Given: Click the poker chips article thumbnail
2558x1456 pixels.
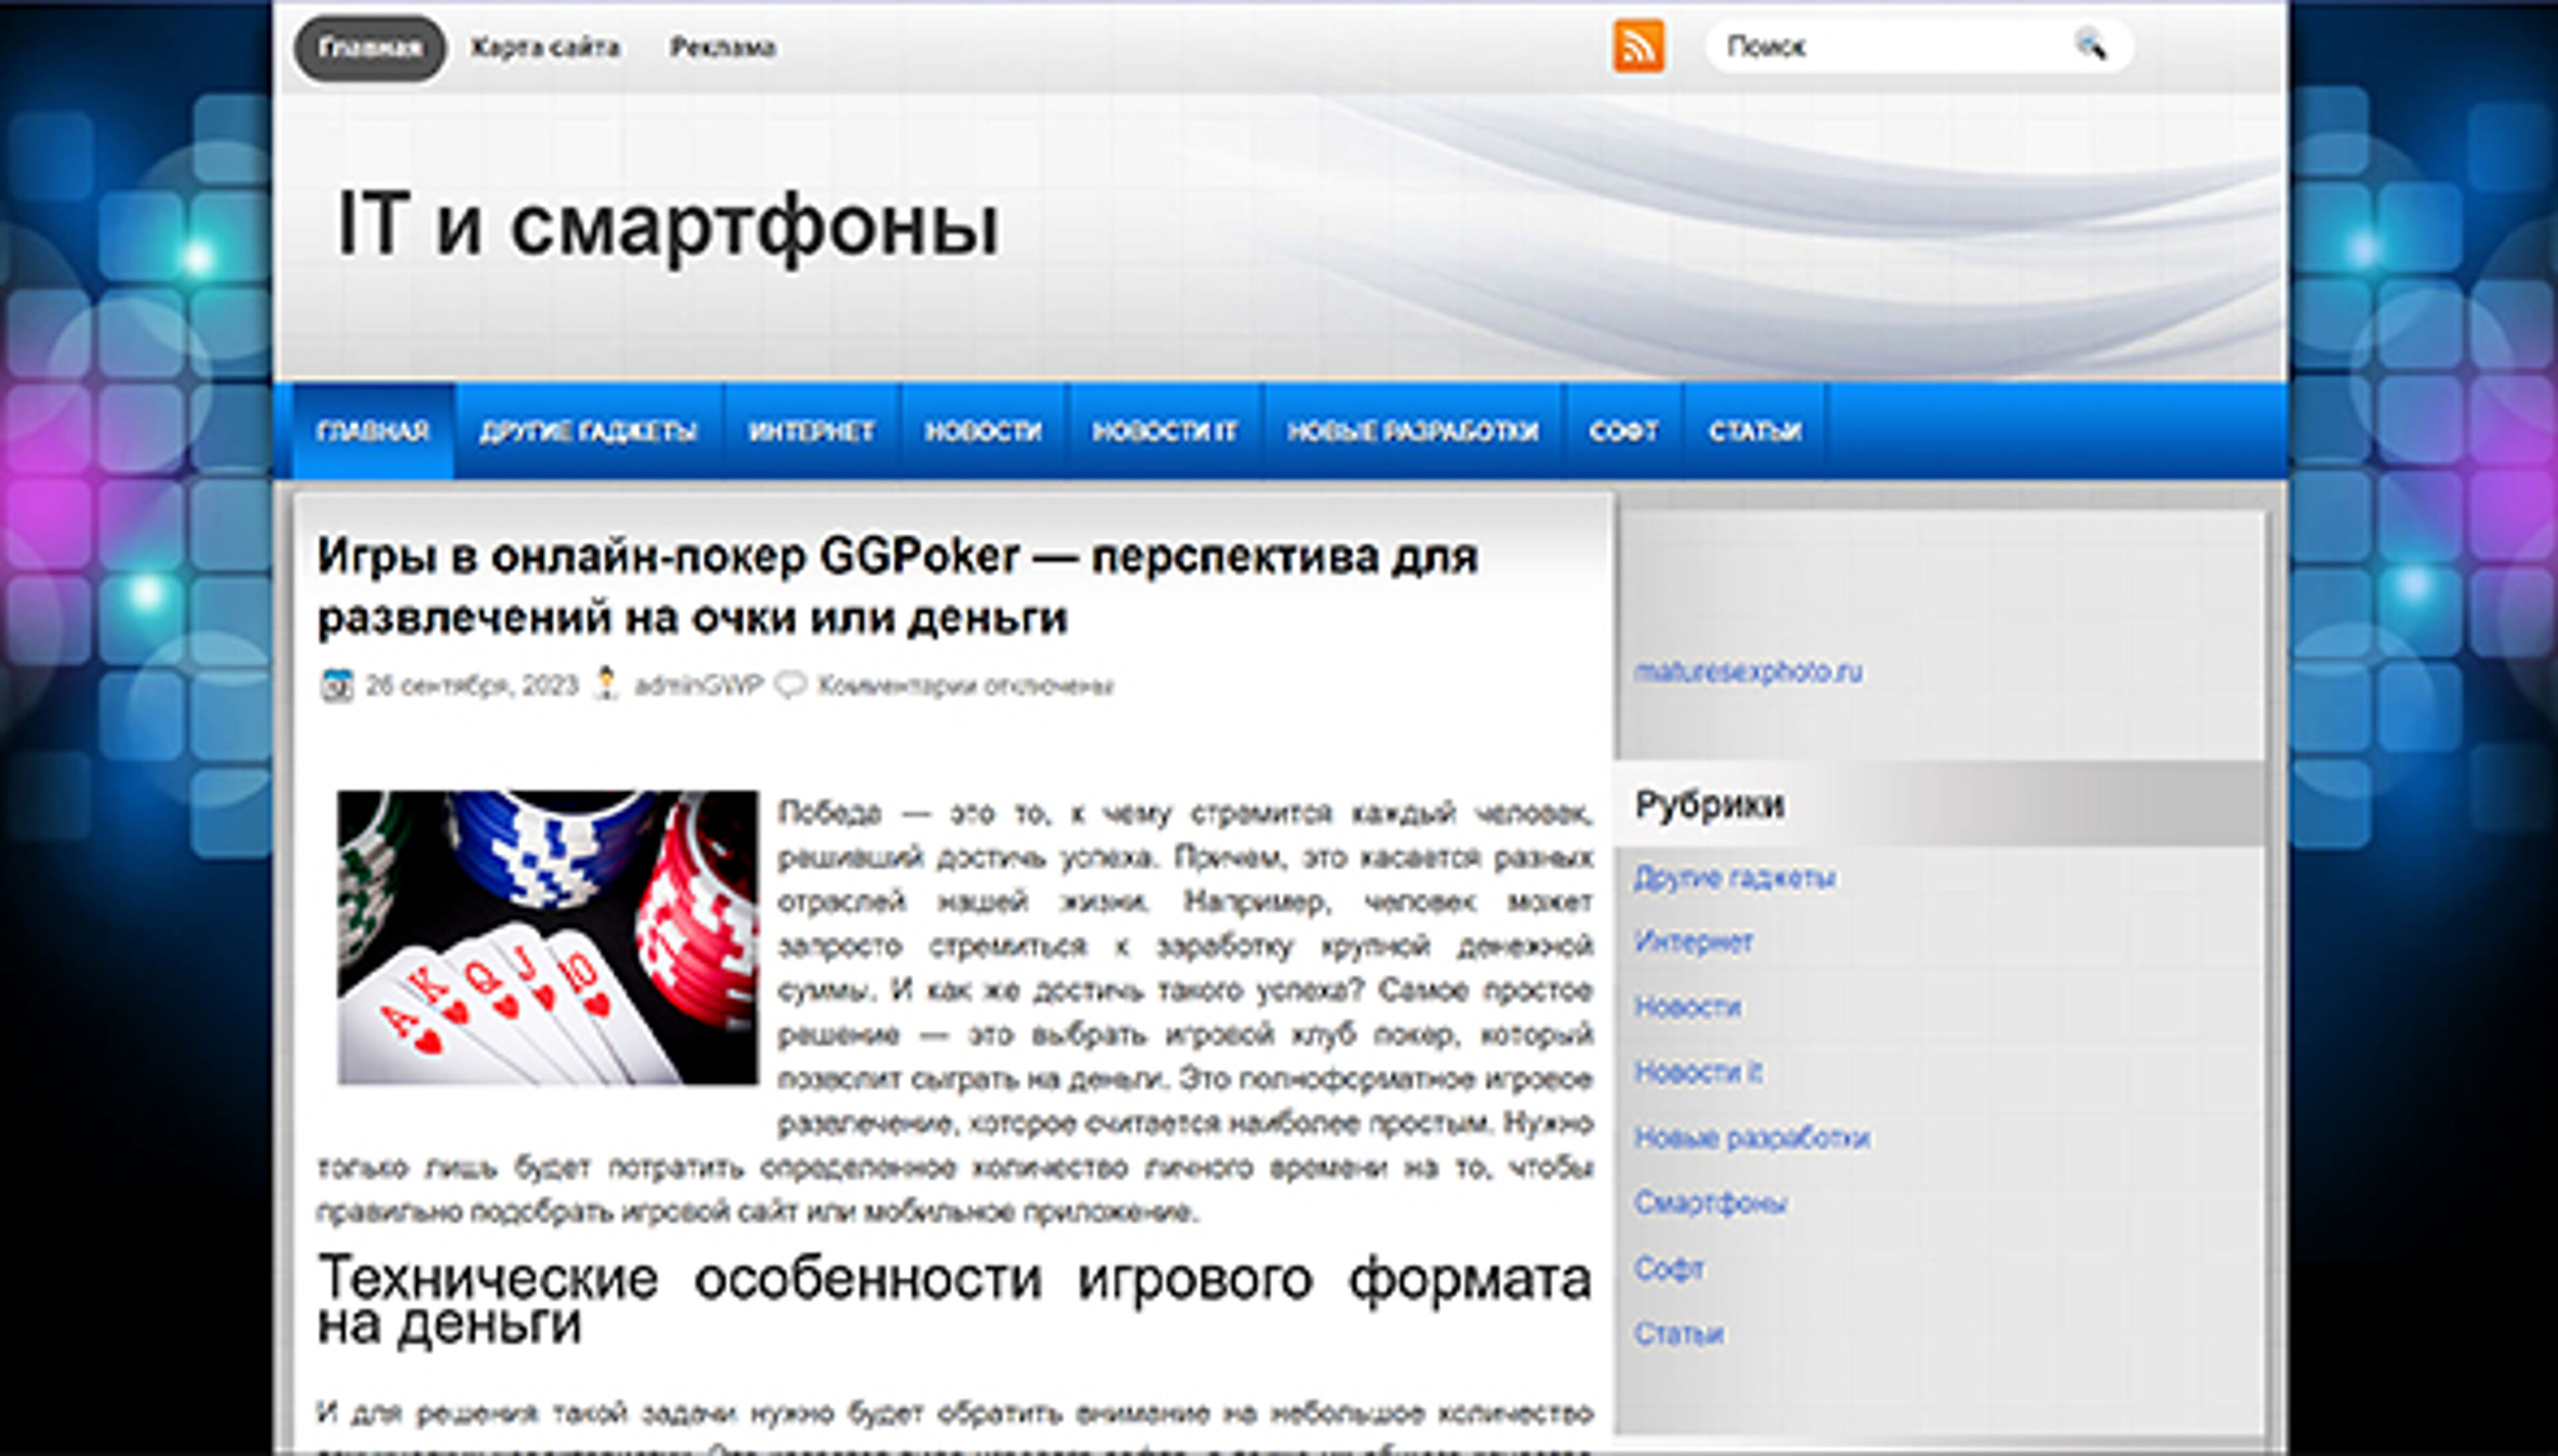Looking at the screenshot, I should pyautogui.click(x=547, y=937).
